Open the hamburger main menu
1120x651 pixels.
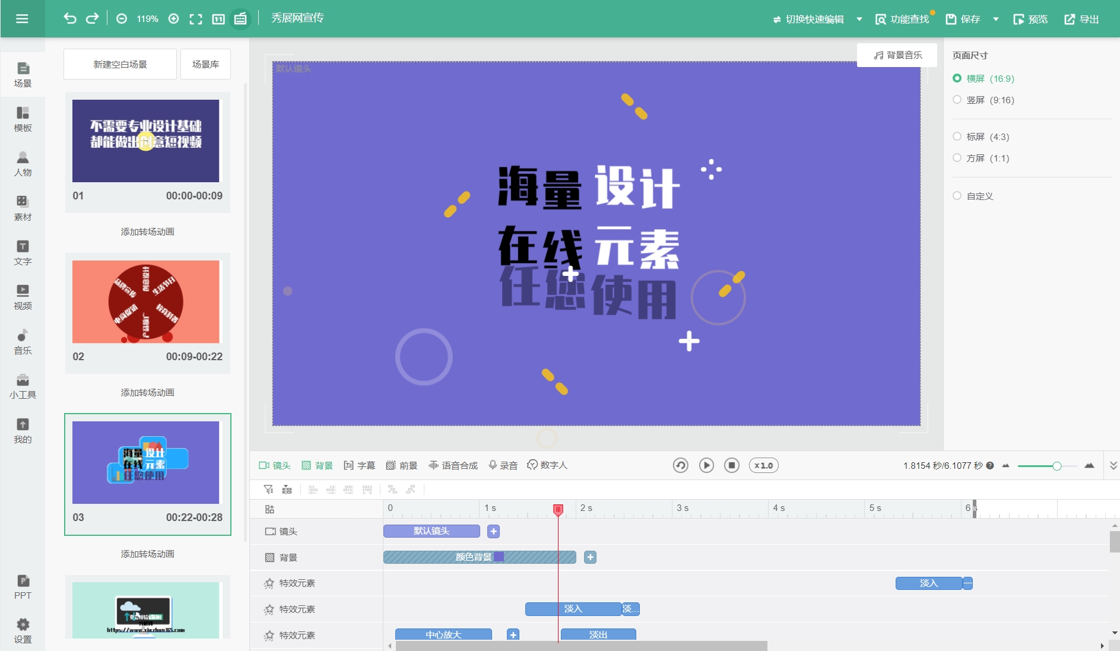click(22, 19)
